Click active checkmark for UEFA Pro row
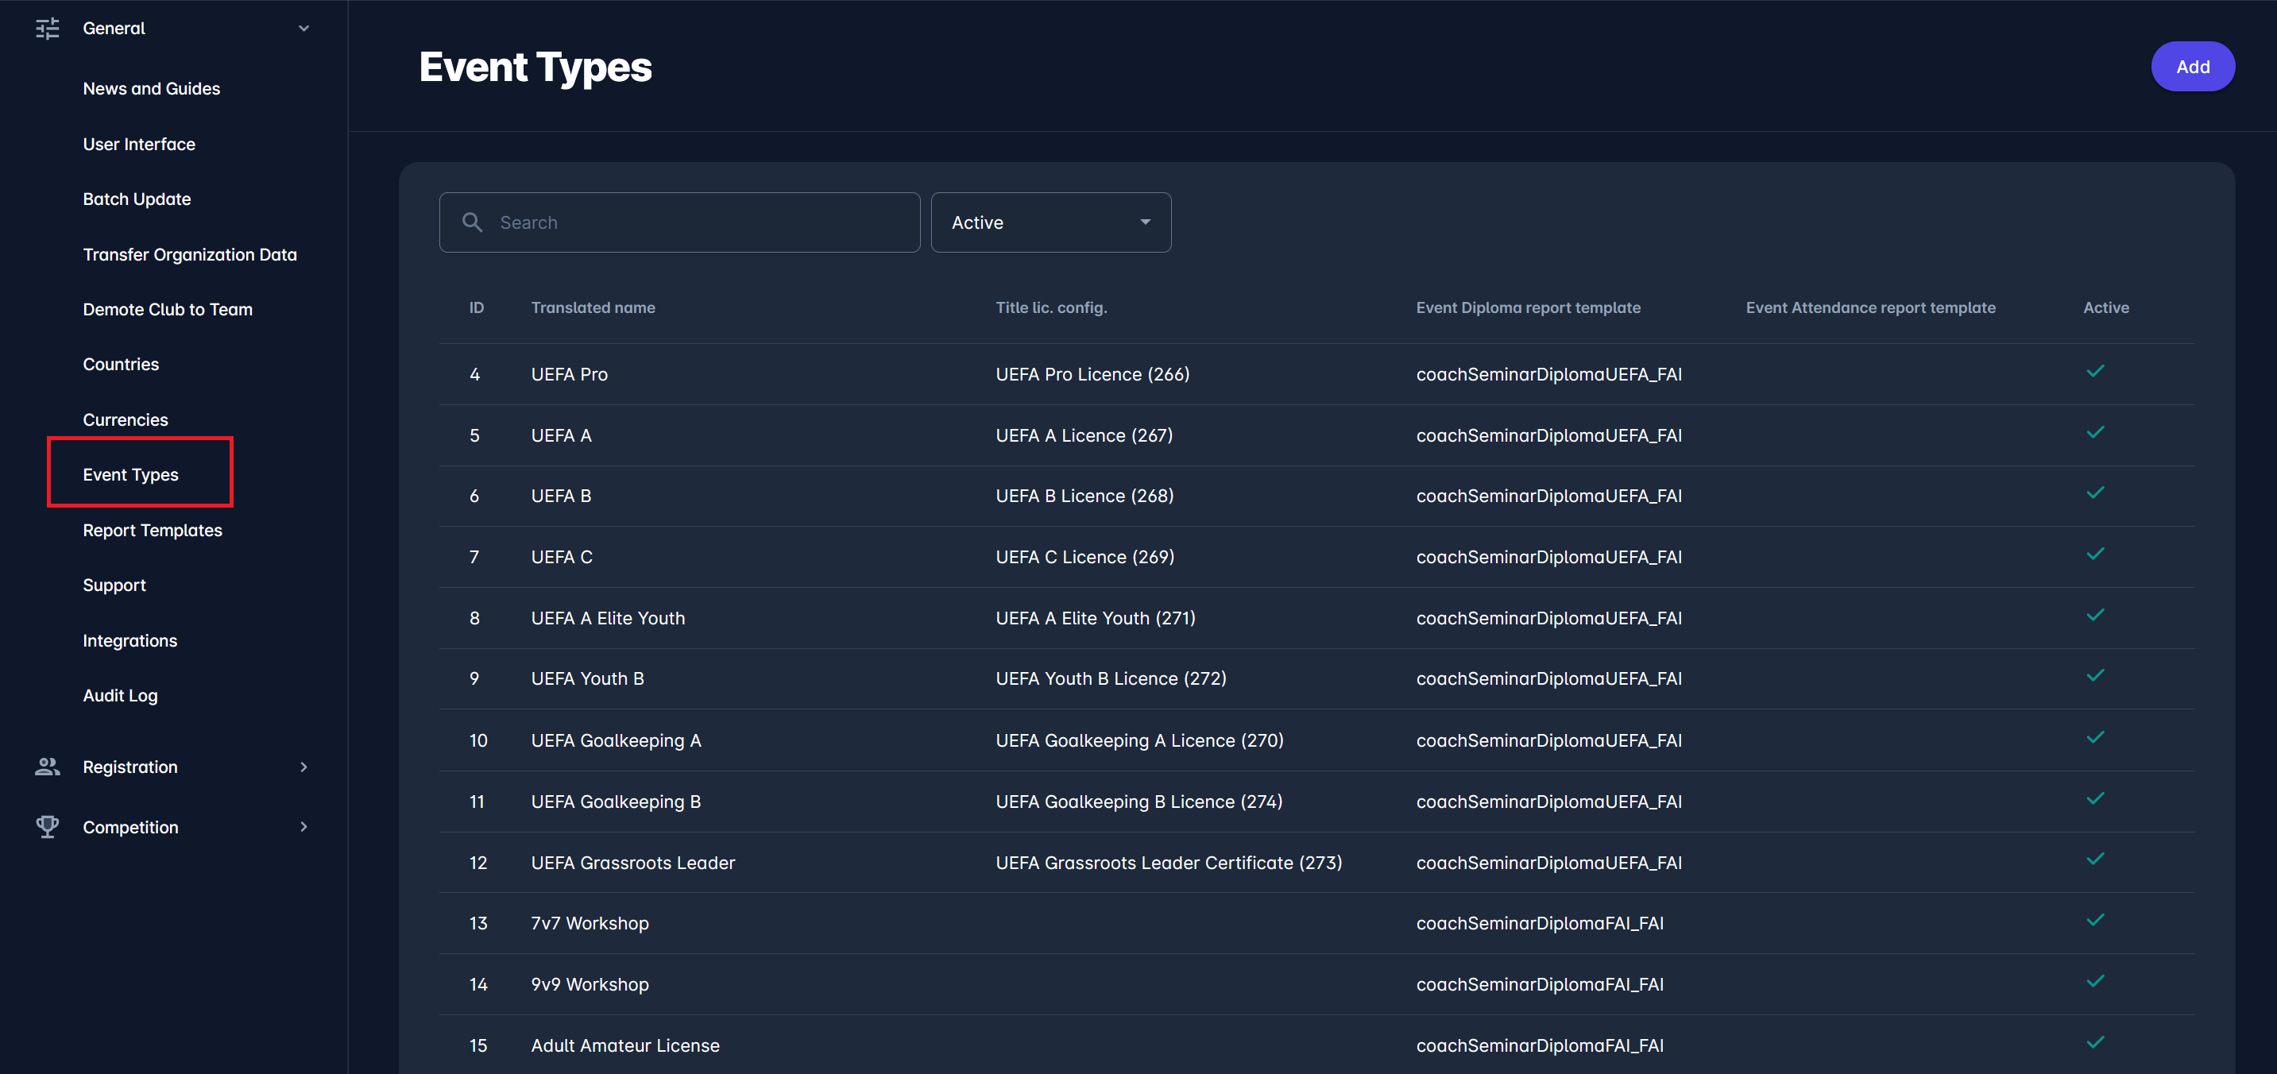 (x=2094, y=371)
